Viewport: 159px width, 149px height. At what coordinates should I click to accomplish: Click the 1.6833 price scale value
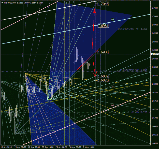(x=155, y=76)
